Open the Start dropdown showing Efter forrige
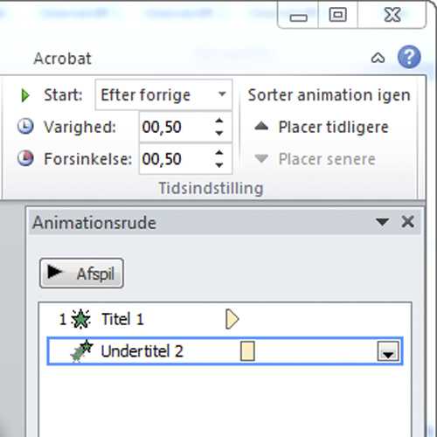 (163, 94)
